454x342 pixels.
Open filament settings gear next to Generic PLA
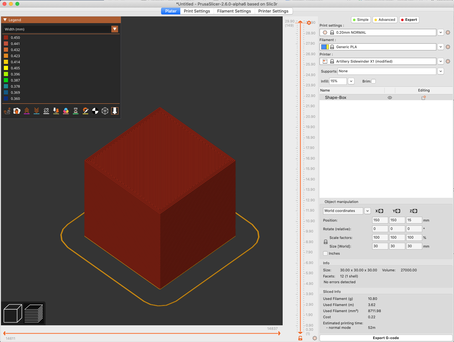[448, 47]
